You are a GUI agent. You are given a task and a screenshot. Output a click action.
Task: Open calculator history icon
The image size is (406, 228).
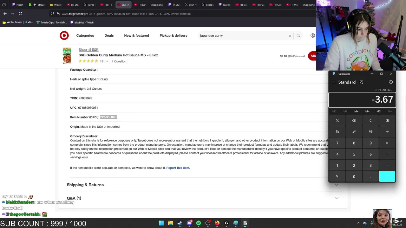click(x=391, y=82)
